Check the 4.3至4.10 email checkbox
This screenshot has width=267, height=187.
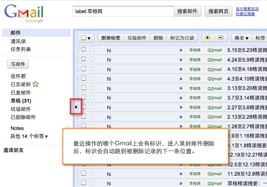pos(83,78)
